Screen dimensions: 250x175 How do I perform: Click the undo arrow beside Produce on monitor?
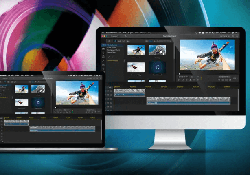click(126, 36)
